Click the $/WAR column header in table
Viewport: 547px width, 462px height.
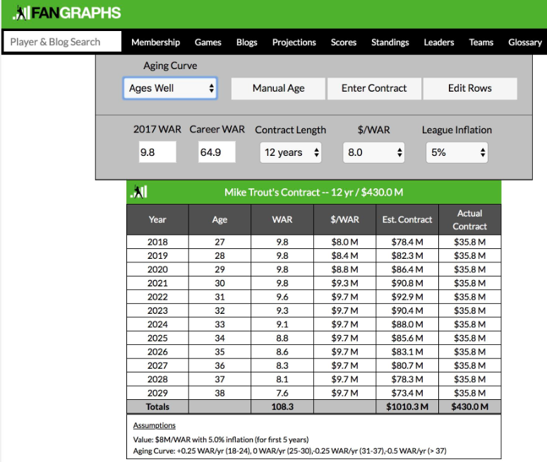(x=344, y=219)
